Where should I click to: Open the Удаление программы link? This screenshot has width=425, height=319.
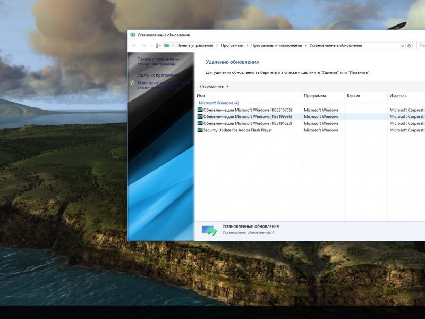tap(157, 75)
